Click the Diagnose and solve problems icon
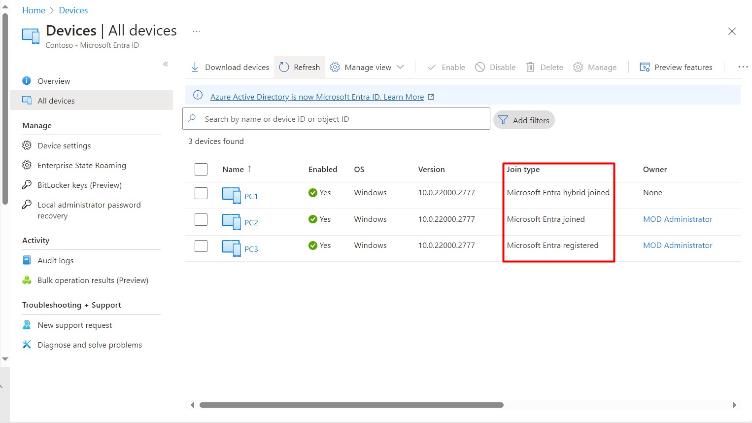 [27, 345]
